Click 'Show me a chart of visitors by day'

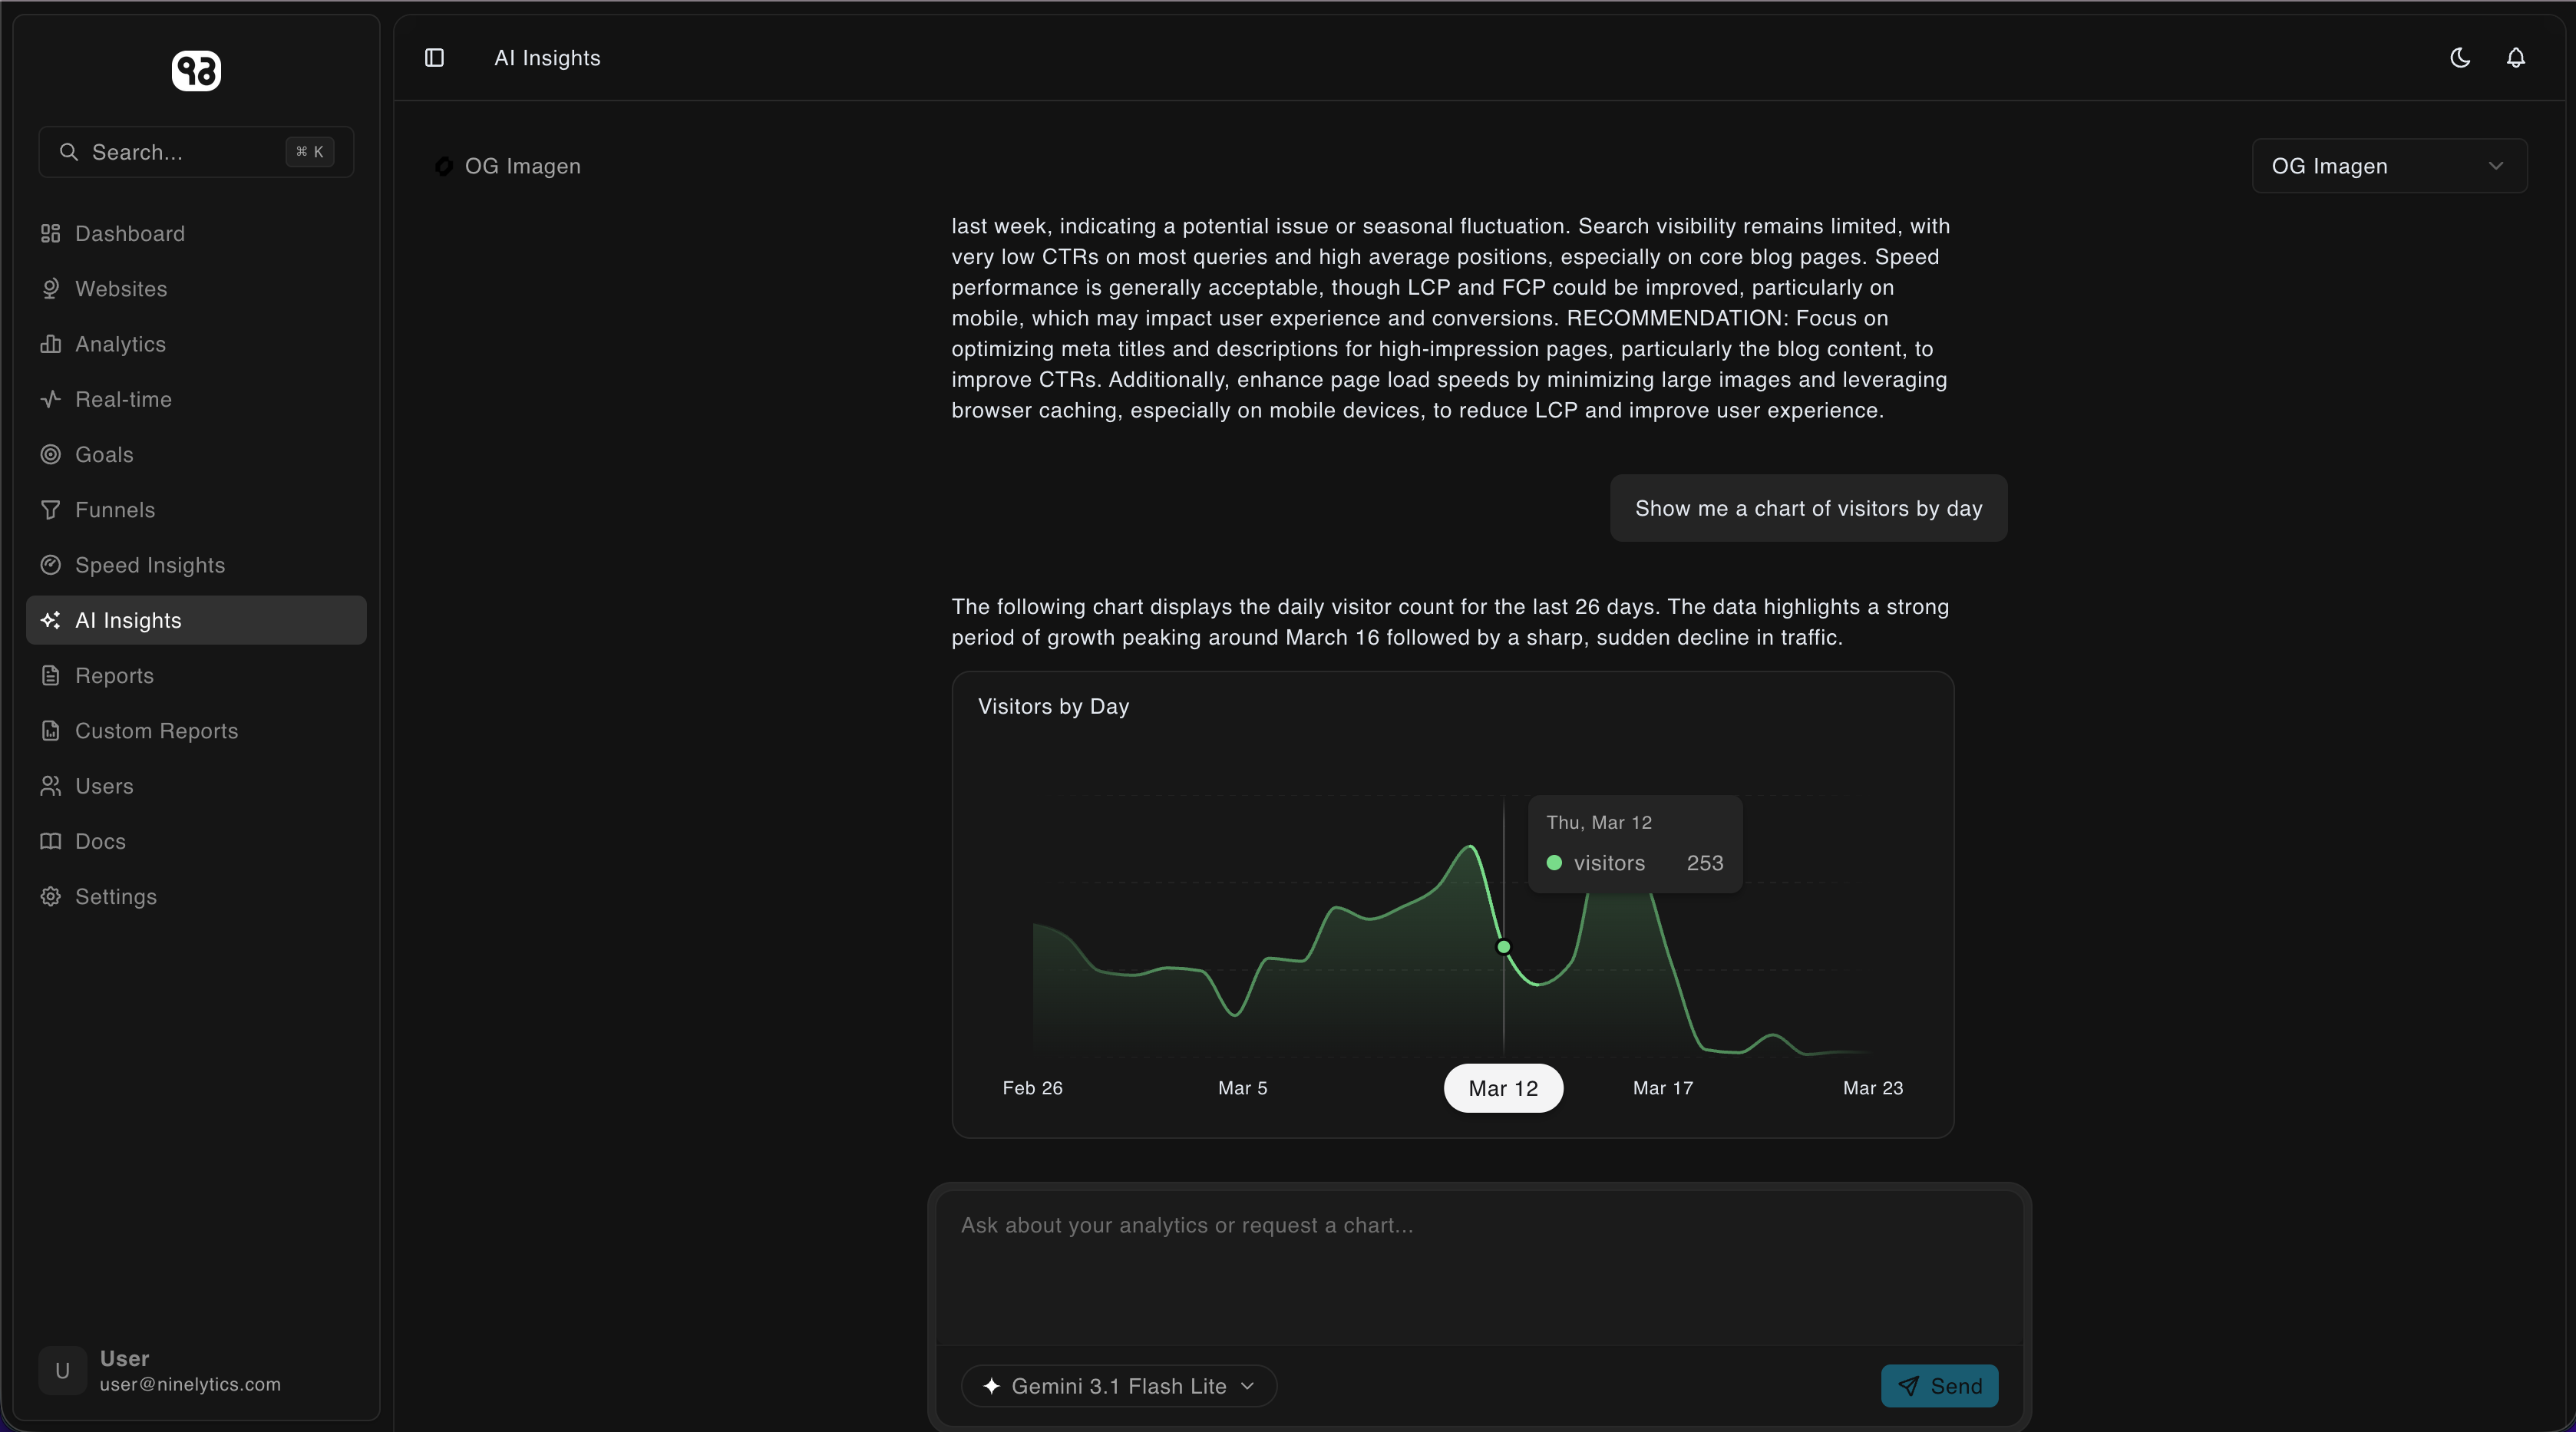tap(1808, 508)
